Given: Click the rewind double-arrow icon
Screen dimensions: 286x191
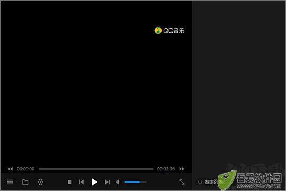Looking at the screenshot, I should pyautogui.click(x=10, y=169).
